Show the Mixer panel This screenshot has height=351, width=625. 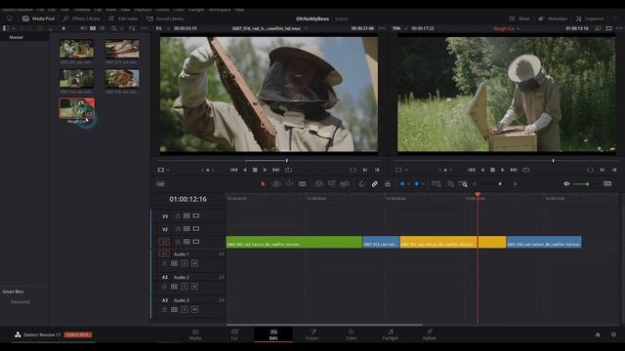pos(520,19)
